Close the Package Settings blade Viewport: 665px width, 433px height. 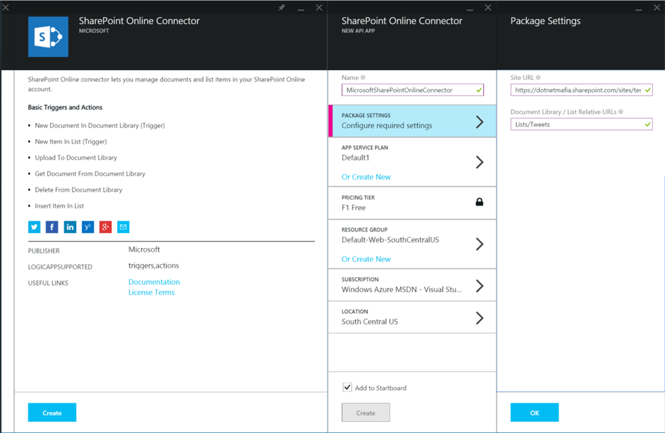(657, 8)
